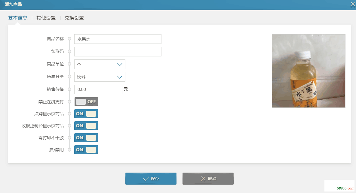
Task: Expand the 商品单位 dropdown
Action: (x=100, y=64)
